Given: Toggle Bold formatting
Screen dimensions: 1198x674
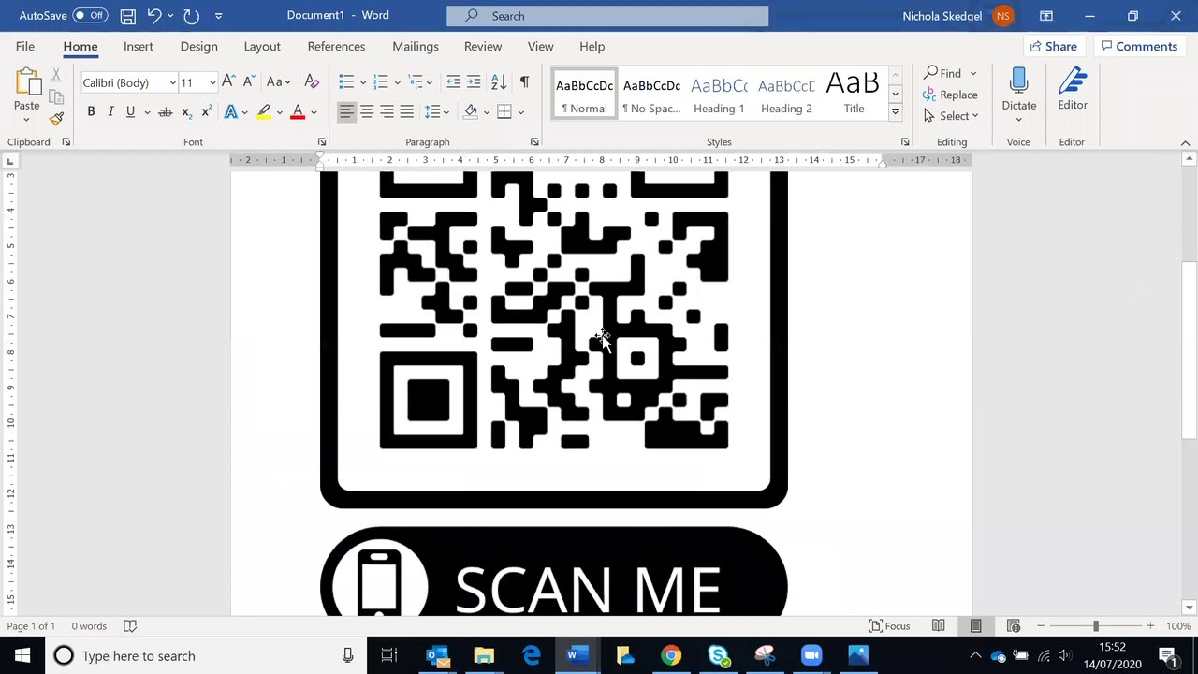Looking at the screenshot, I should [x=91, y=112].
